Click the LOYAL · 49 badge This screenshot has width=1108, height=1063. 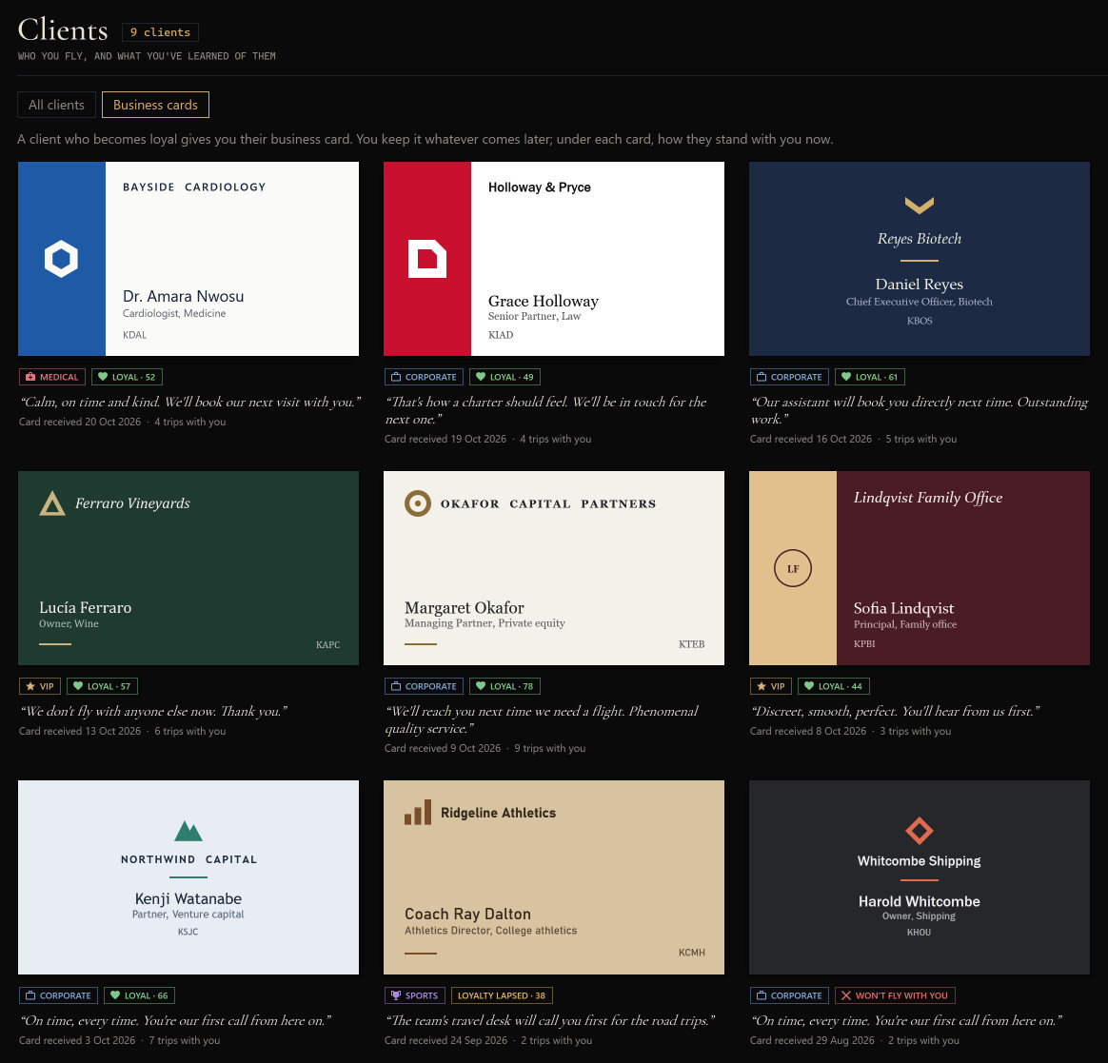point(505,377)
